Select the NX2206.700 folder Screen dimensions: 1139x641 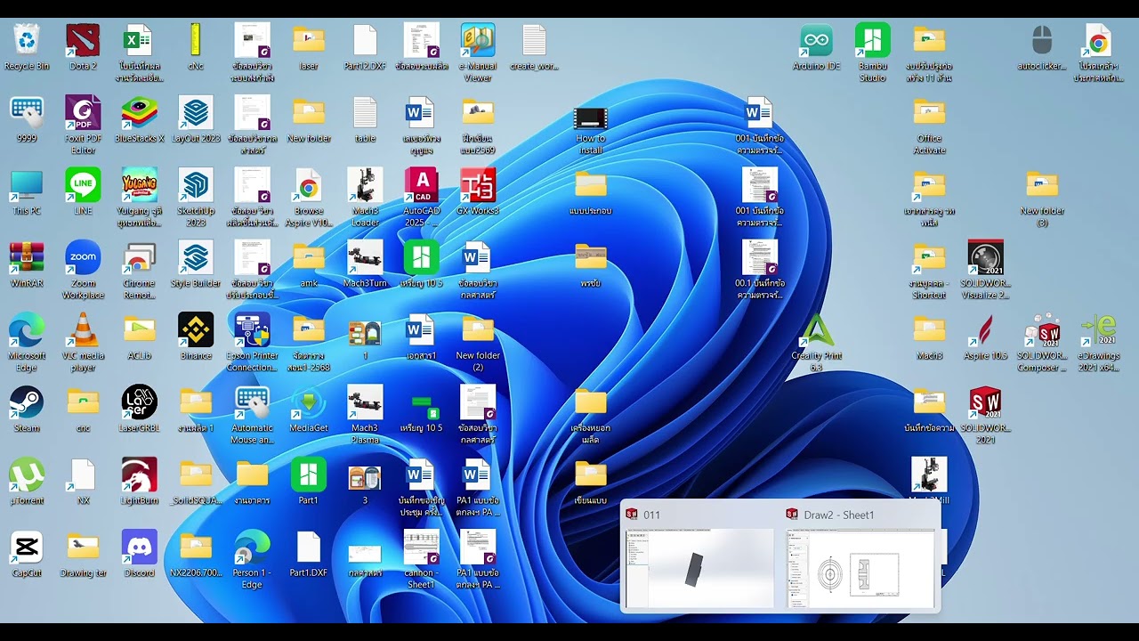[x=196, y=555]
